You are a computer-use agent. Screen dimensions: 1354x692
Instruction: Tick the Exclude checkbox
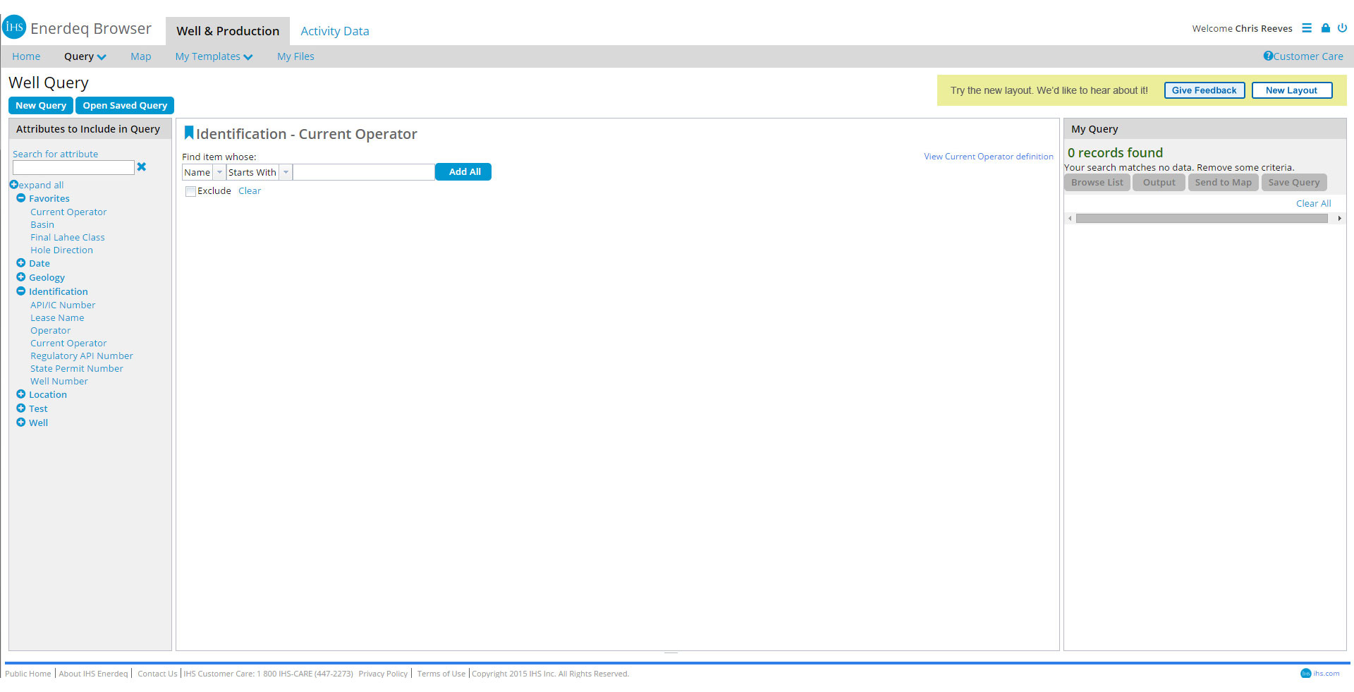click(190, 191)
